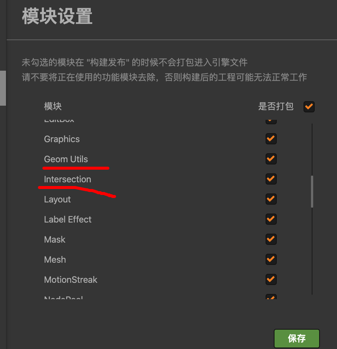Toggle the Mesh module checkbox

click(x=271, y=259)
